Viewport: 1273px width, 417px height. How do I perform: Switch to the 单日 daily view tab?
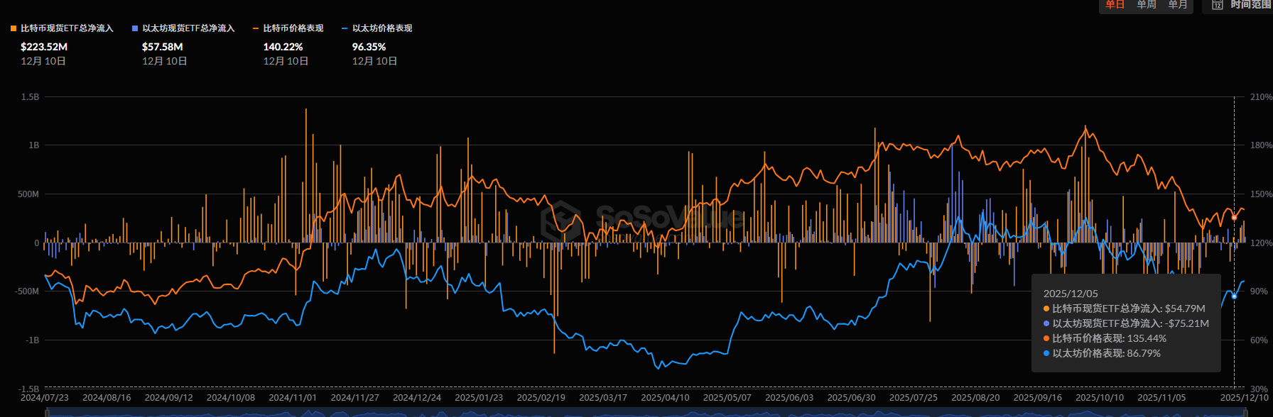1115,5
